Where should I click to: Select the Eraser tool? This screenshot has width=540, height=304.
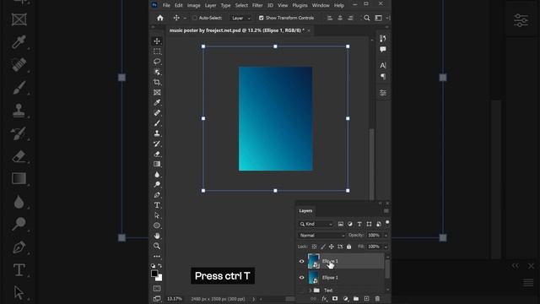(x=157, y=154)
